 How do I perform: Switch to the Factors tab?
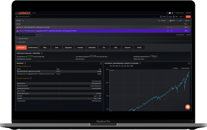[x=80, y=47]
